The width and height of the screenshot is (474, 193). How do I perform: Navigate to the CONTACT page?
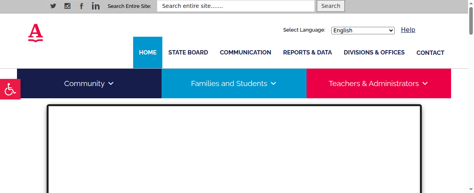click(x=430, y=53)
